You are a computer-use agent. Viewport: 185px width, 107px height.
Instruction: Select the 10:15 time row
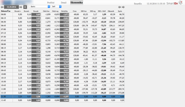[x=62, y=78]
